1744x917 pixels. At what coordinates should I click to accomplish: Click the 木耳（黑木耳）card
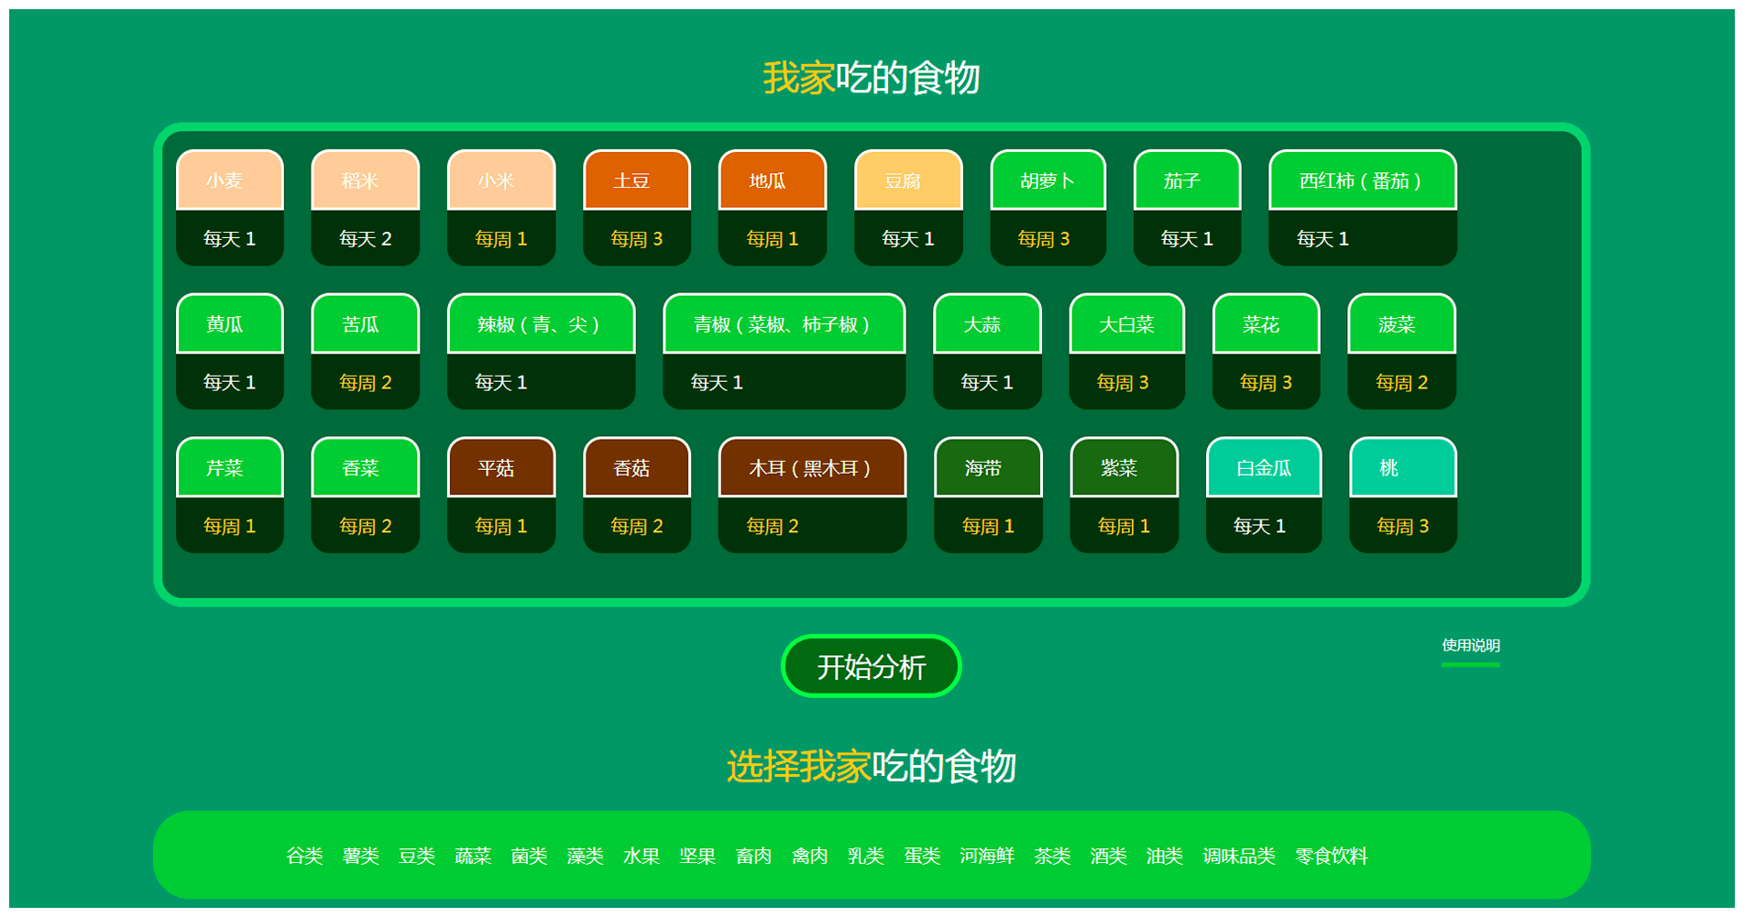coord(811,468)
